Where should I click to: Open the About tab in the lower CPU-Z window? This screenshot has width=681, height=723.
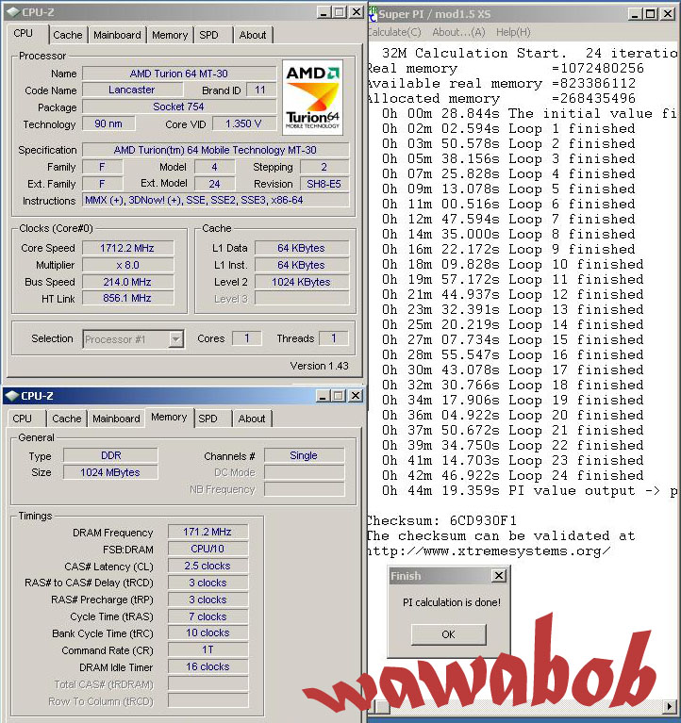point(252,419)
